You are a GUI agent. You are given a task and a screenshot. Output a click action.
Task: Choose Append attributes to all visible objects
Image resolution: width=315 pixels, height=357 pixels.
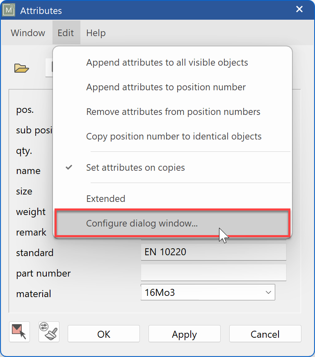(x=173, y=62)
